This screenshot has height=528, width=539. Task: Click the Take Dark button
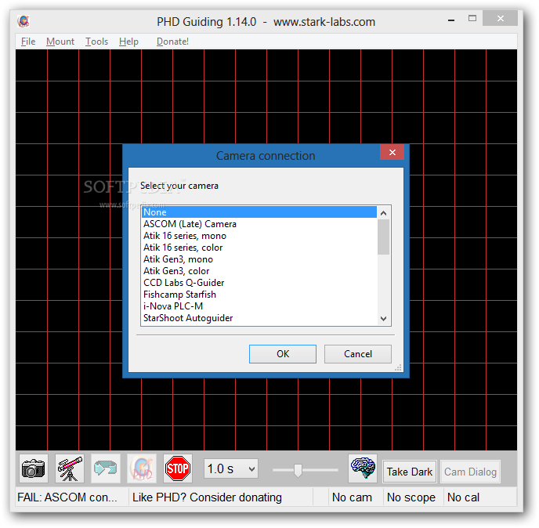click(410, 472)
